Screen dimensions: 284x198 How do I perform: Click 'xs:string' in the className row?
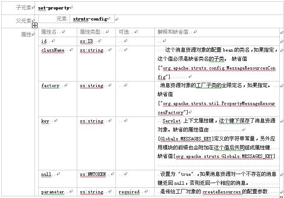pyautogui.click(x=92, y=50)
